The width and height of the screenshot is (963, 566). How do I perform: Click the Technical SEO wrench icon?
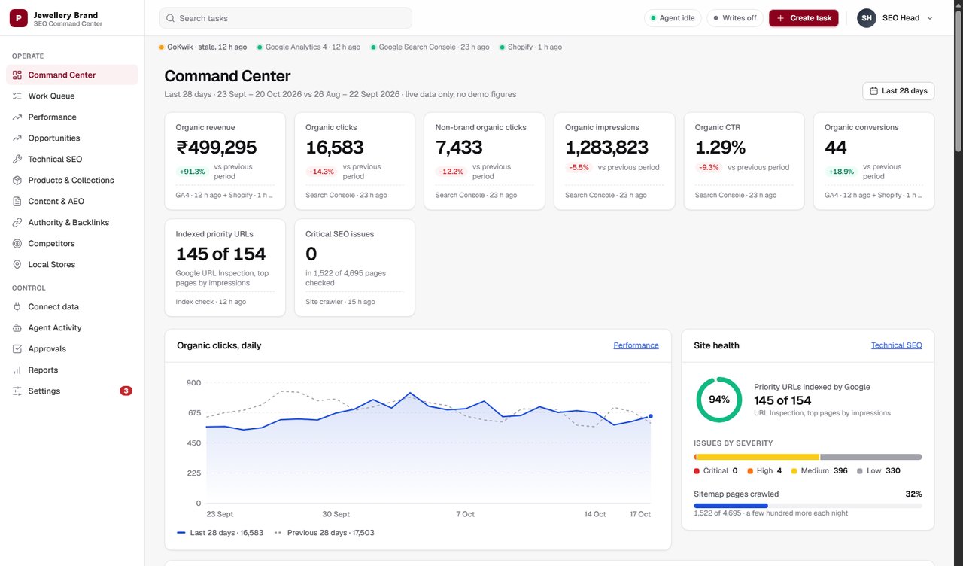pyautogui.click(x=17, y=159)
